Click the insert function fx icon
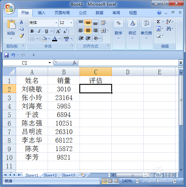This screenshot has width=186, height=187. tap(74, 62)
